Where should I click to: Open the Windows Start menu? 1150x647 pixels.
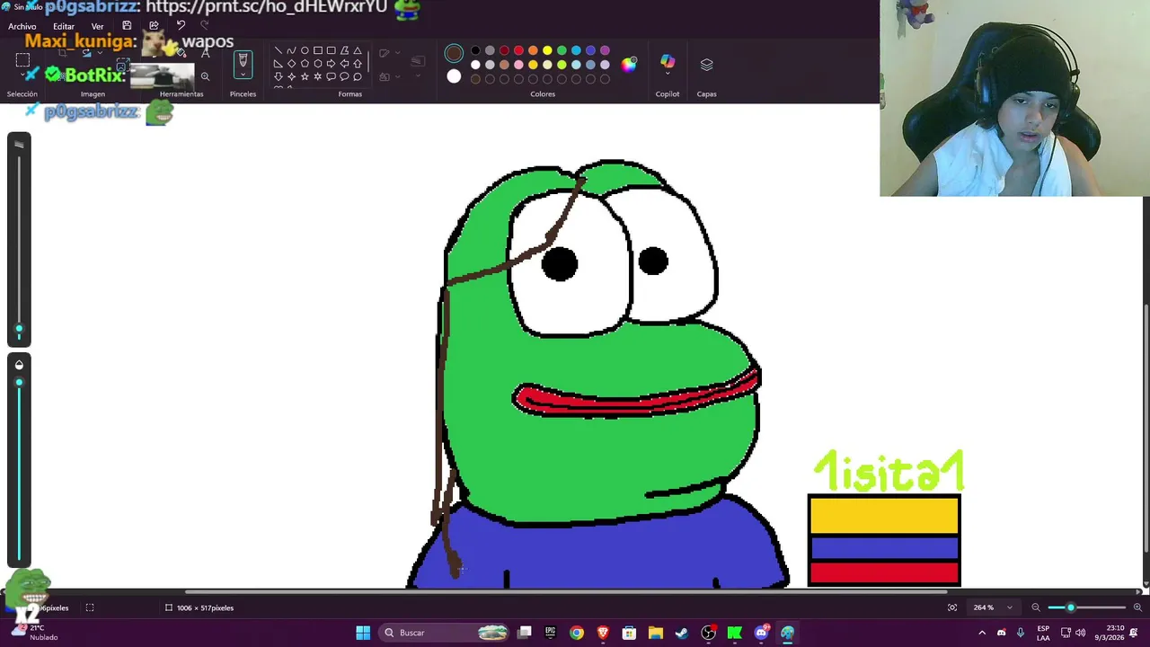[363, 633]
